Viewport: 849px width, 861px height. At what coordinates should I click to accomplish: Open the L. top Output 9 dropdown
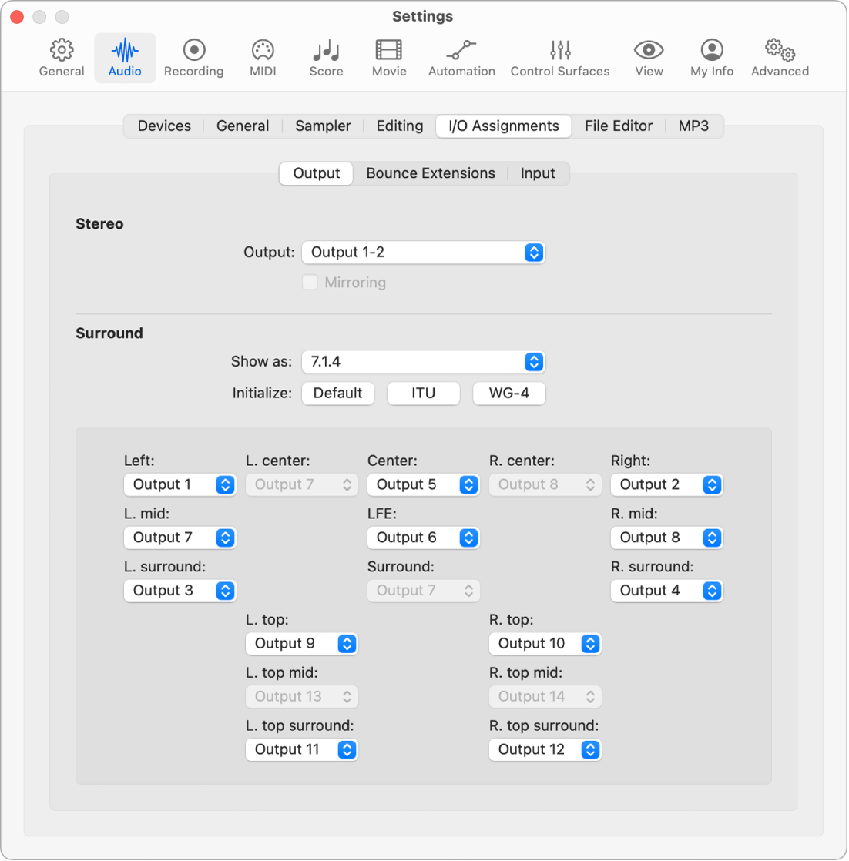tap(302, 644)
